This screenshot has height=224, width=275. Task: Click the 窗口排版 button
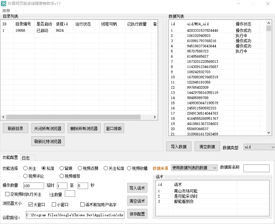click(x=114, y=129)
